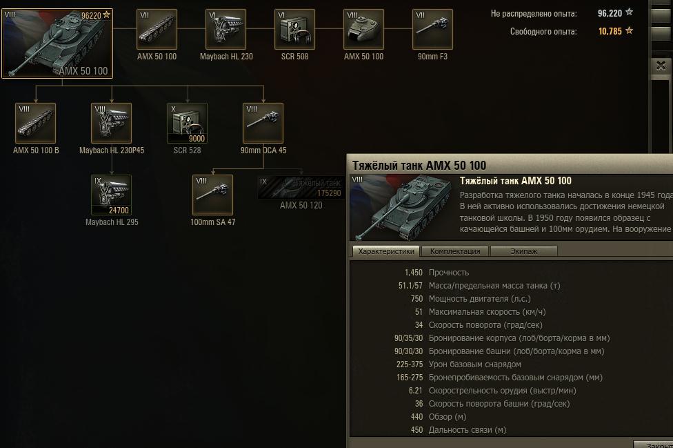This screenshot has height=448, width=673.
Task: Switch to the Характеристики tab
Action: click(386, 251)
